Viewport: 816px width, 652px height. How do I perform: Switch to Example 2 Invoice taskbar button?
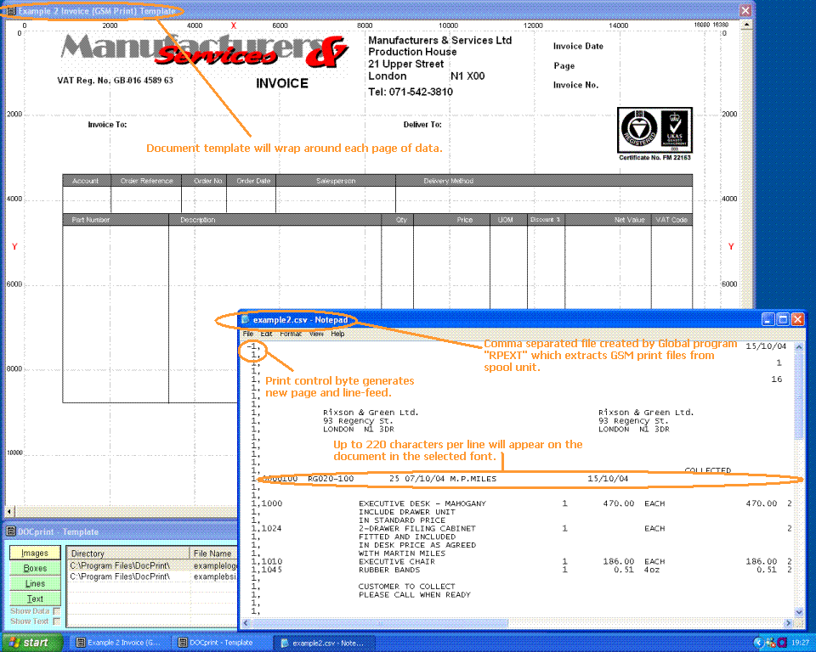pyautogui.click(x=119, y=643)
